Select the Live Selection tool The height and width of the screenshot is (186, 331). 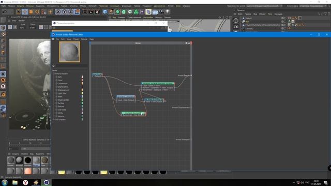[x=19, y=12]
